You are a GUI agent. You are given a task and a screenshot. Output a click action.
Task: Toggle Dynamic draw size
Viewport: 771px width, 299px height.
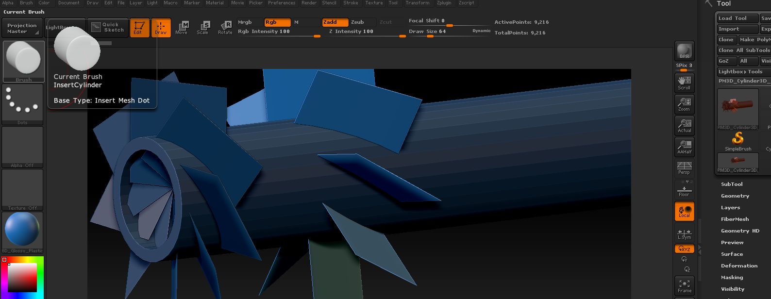pos(481,31)
